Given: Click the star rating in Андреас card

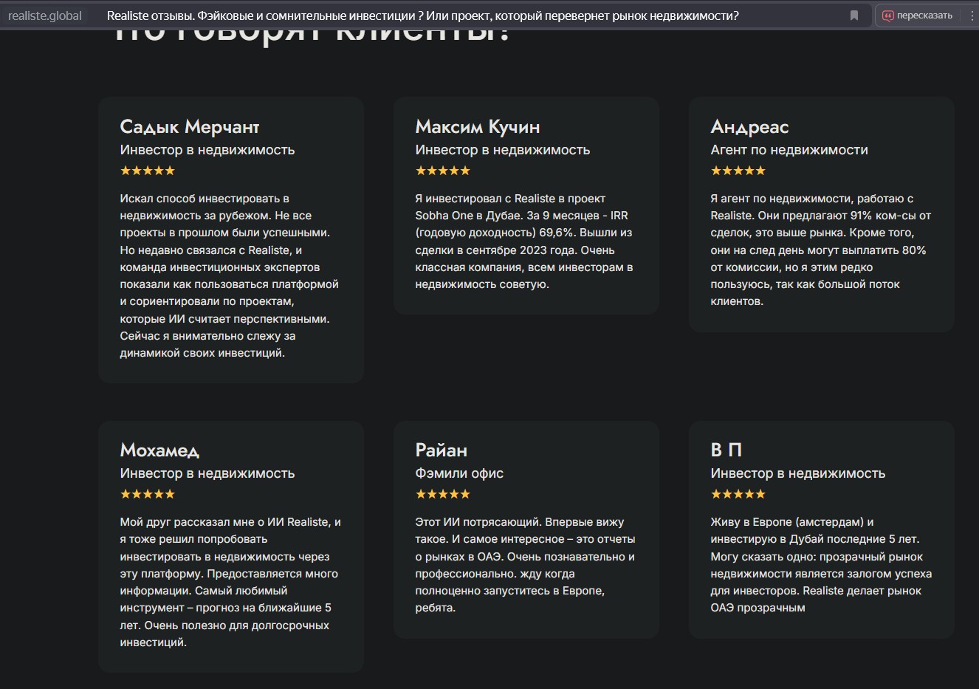Looking at the screenshot, I should pyautogui.click(x=738, y=171).
